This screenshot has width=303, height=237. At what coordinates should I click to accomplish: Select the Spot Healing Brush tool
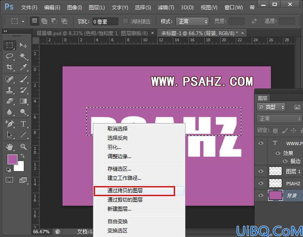tap(10, 79)
